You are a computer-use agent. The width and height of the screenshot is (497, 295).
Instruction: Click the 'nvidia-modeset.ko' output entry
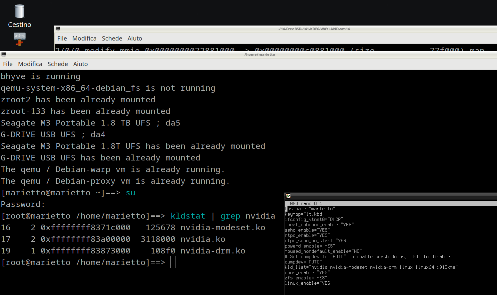223,228
